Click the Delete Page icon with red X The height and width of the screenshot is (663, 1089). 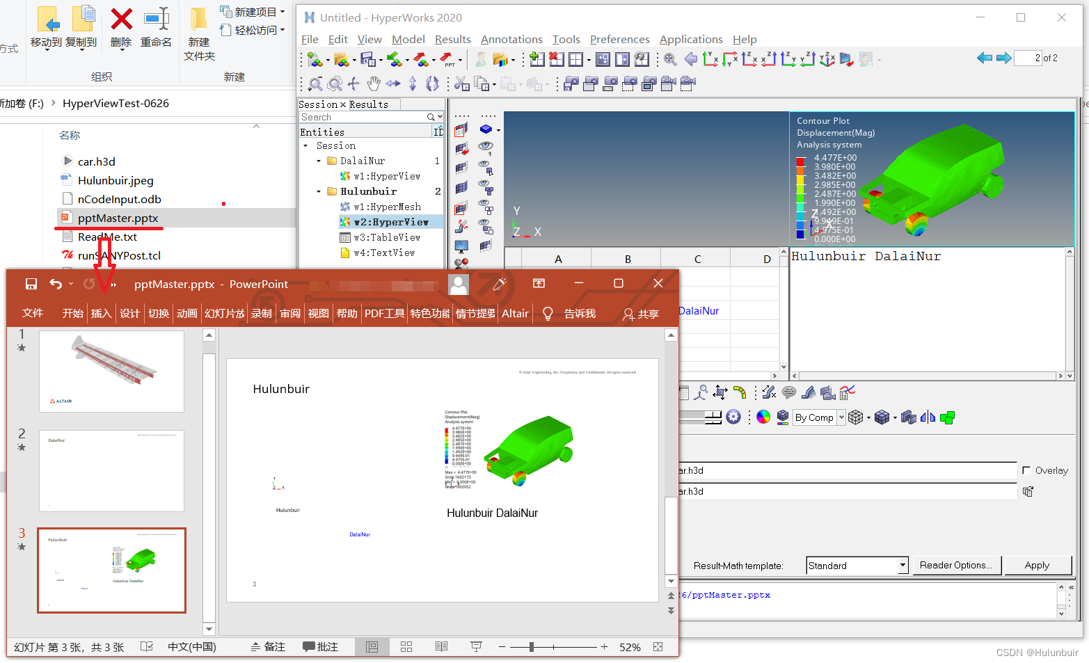point(556,59)
